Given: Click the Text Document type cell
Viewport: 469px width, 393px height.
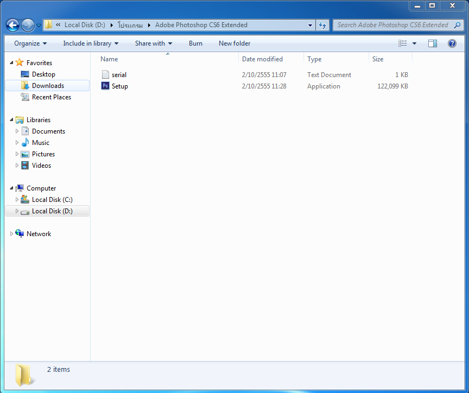Looking at the screenshot, I should (x=329, y=75).
